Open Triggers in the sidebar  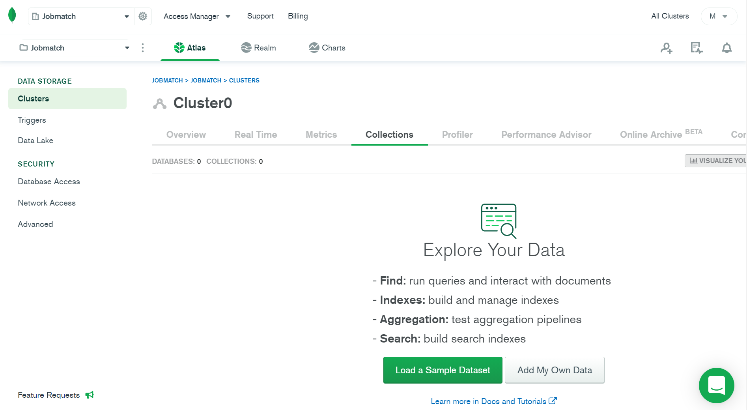point(32,120)
